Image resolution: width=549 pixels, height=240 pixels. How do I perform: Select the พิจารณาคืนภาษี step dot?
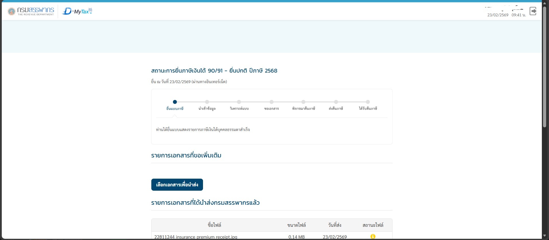pyautogui.click(x=303, y=102)
